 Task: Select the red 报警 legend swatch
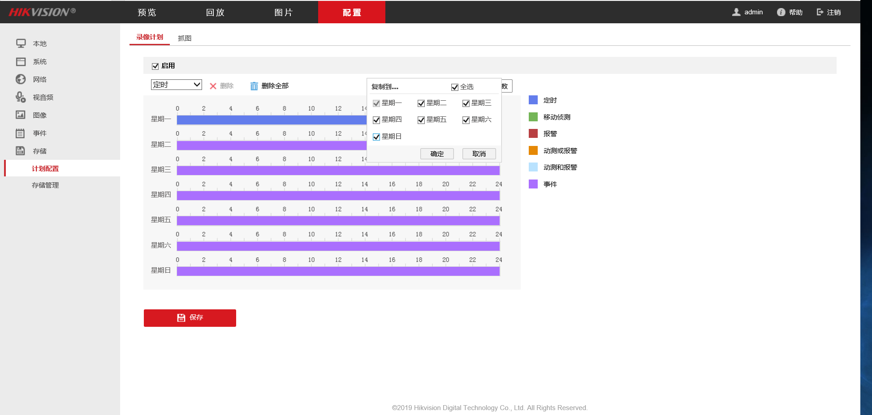[533, 133]
